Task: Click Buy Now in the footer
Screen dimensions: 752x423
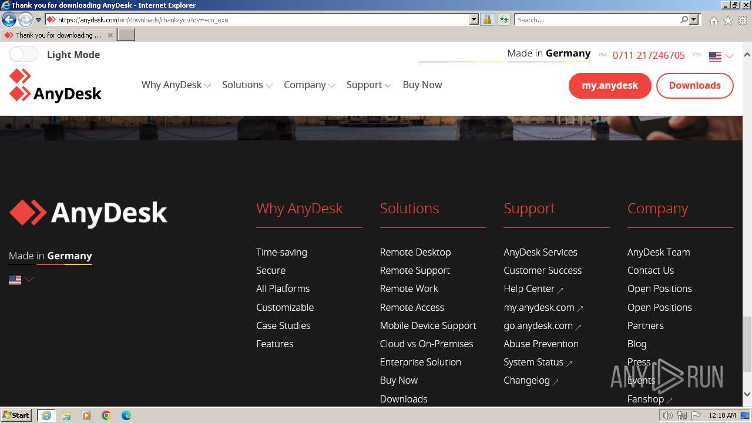Action: pyautogui.click(x=399, y=381)
